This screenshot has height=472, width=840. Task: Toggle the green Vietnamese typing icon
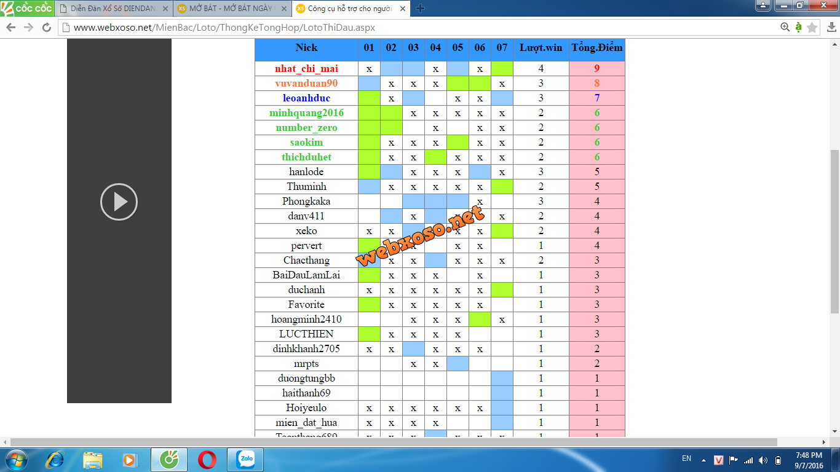(798, 27)
